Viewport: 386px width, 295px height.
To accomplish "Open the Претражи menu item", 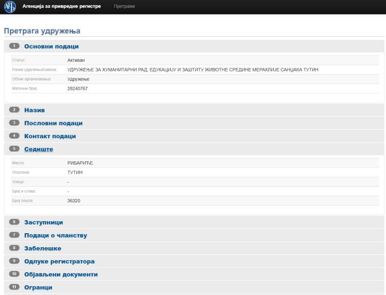I will 124,7.
